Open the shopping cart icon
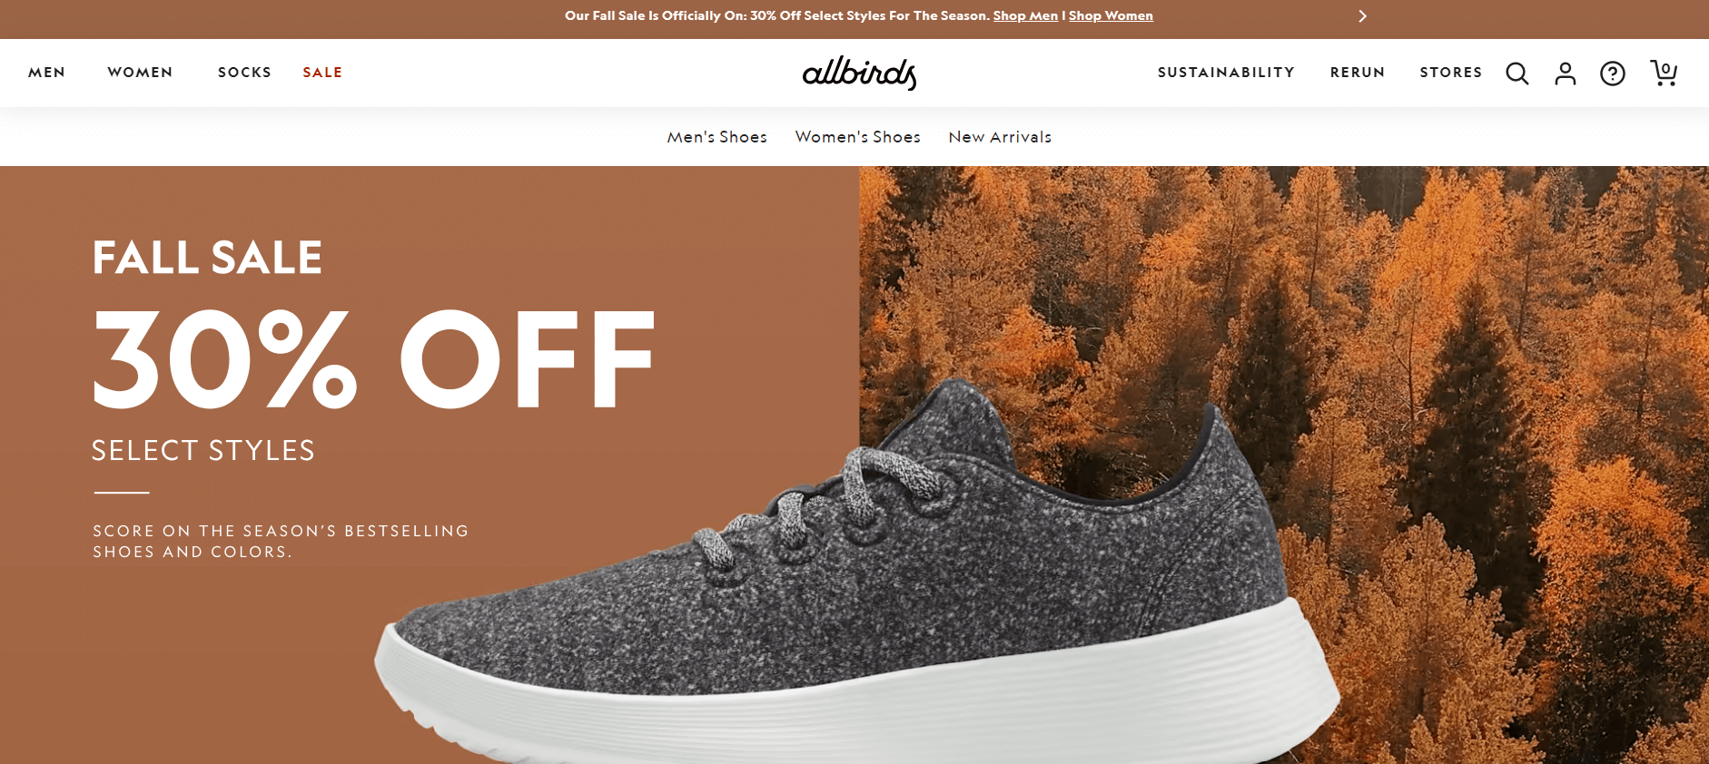 click(x=1664, y=73)
